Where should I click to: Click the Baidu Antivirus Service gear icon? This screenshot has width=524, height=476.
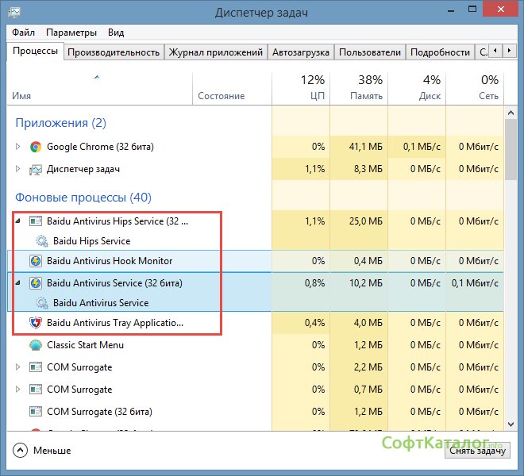(41, 303)
